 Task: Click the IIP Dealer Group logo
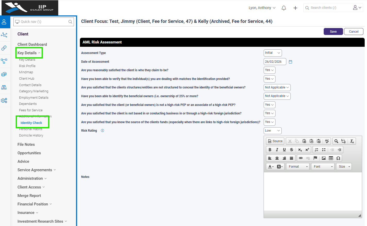coord(30,8)
